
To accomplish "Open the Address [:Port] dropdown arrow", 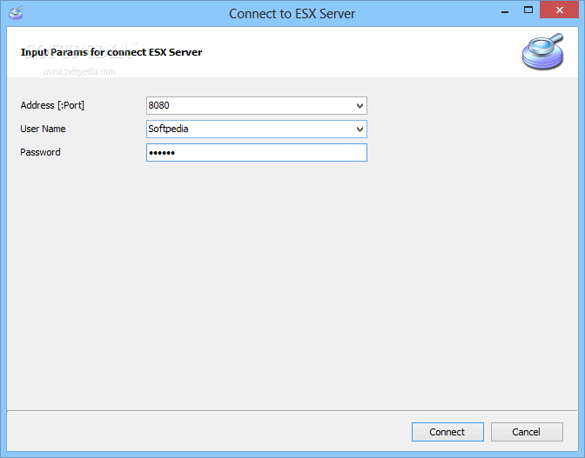I will [x=360, y=106].
